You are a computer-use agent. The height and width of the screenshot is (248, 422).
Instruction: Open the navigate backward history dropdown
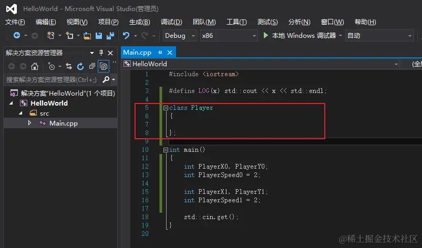26,36
